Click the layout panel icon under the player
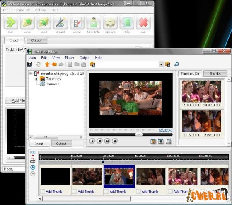This screenshot has height=205, width=232. (161, 141)
